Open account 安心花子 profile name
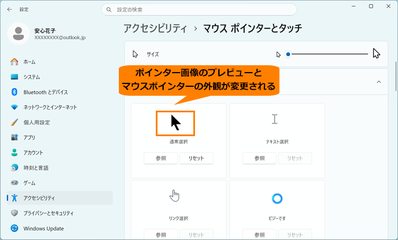Viewport: 398px width, 240px height. [45, 31]
